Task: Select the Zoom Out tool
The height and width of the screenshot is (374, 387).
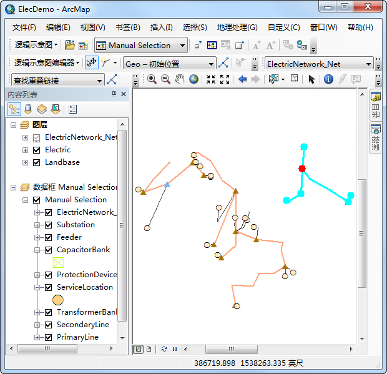Action: coord(165,79)
